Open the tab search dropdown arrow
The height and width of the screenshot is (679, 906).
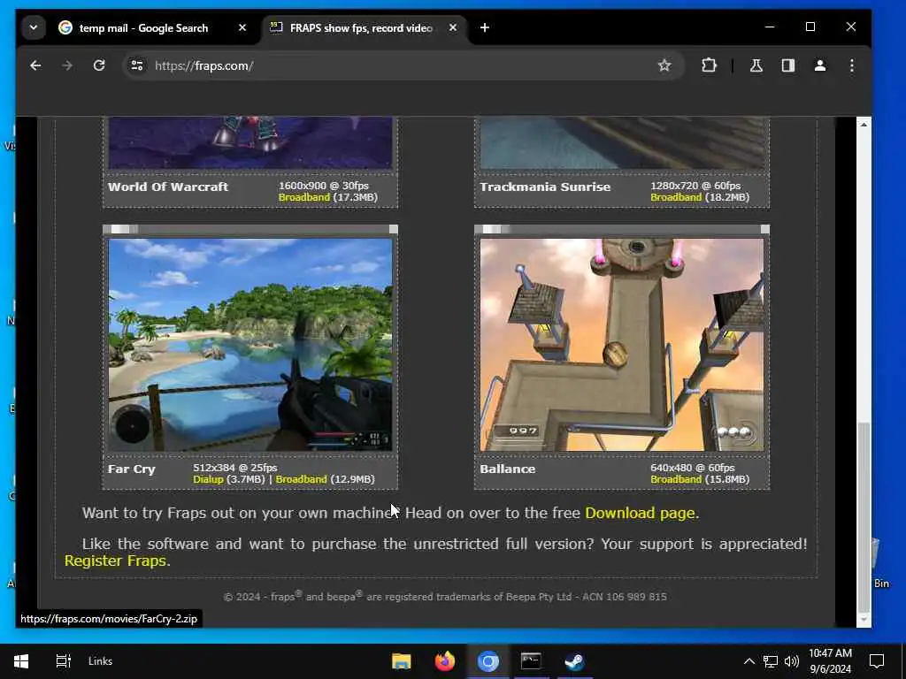tap(34, 27)
